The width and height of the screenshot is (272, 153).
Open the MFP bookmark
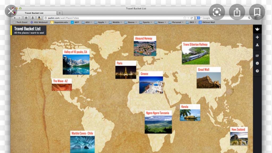[75, 22]
